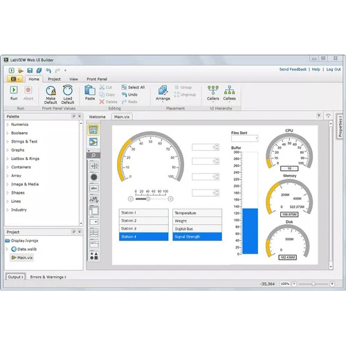Select Station 2 in the listbox
The width and height of the screenshot is (346, 346).
(x=144, y=221)
